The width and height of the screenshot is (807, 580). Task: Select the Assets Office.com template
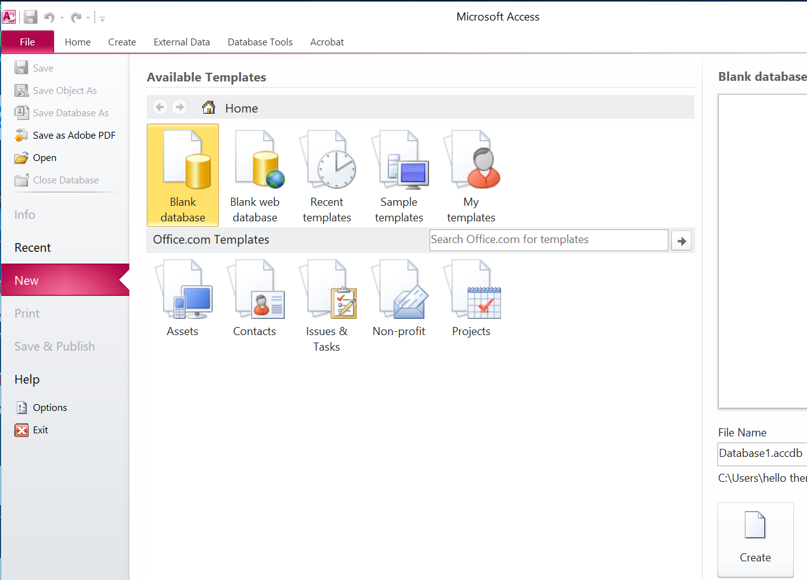[x=183, y=298]
